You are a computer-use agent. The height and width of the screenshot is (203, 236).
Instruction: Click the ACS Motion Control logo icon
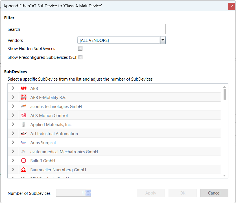(23, 116)
